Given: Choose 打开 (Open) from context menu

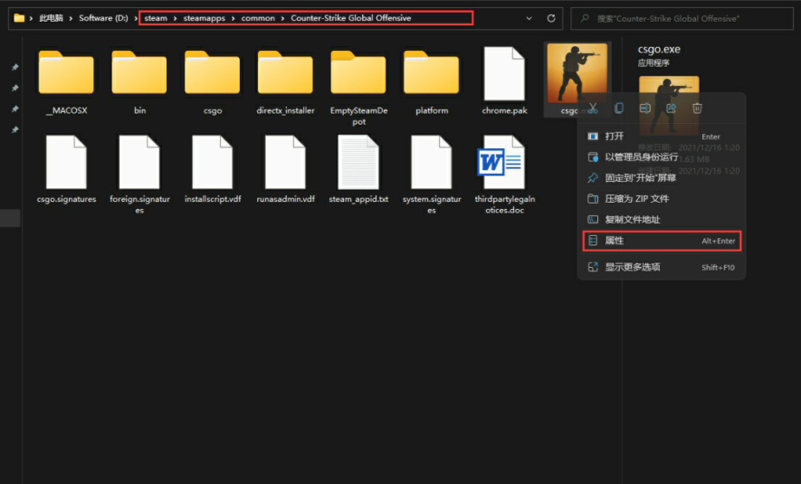Looking at the screenshot, I should pos(662,137).
